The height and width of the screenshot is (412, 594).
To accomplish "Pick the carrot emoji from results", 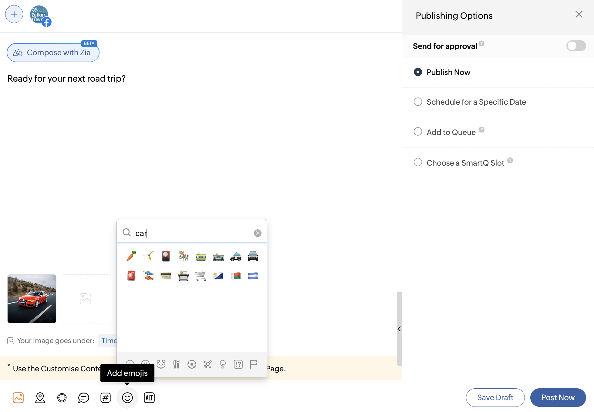I will (x=131, y=256).
